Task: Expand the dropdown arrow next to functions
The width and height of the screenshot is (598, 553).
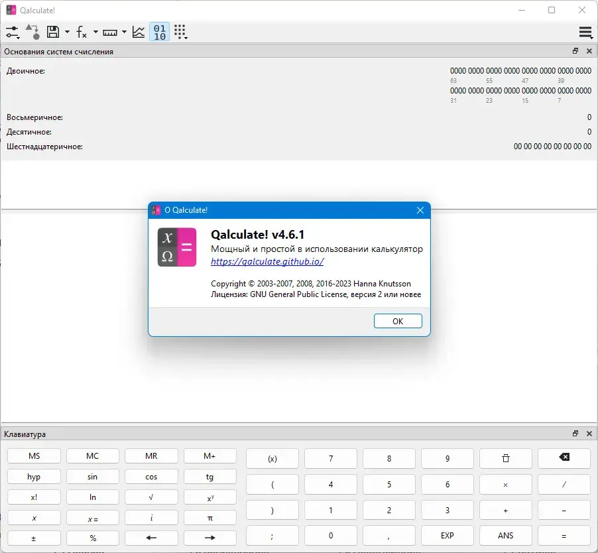Action: pyautogui.click(x=95, y=32)
